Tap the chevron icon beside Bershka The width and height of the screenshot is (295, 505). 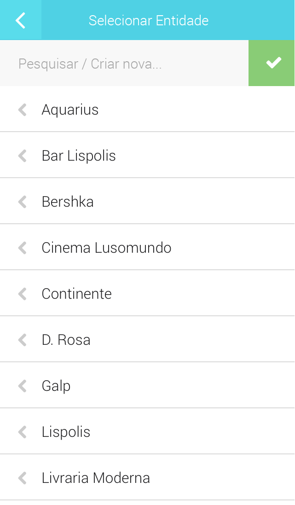click(22, 202)
